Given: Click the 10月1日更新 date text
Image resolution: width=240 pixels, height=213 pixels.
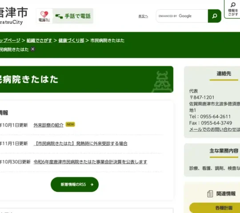Looking at the screenshot, I should pos(14,125).
